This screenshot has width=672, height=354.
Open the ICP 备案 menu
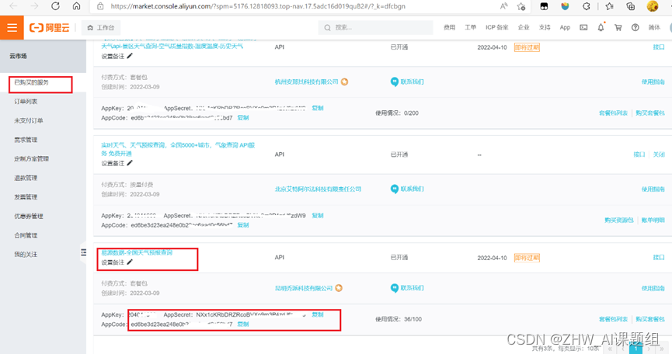(496, 27)
